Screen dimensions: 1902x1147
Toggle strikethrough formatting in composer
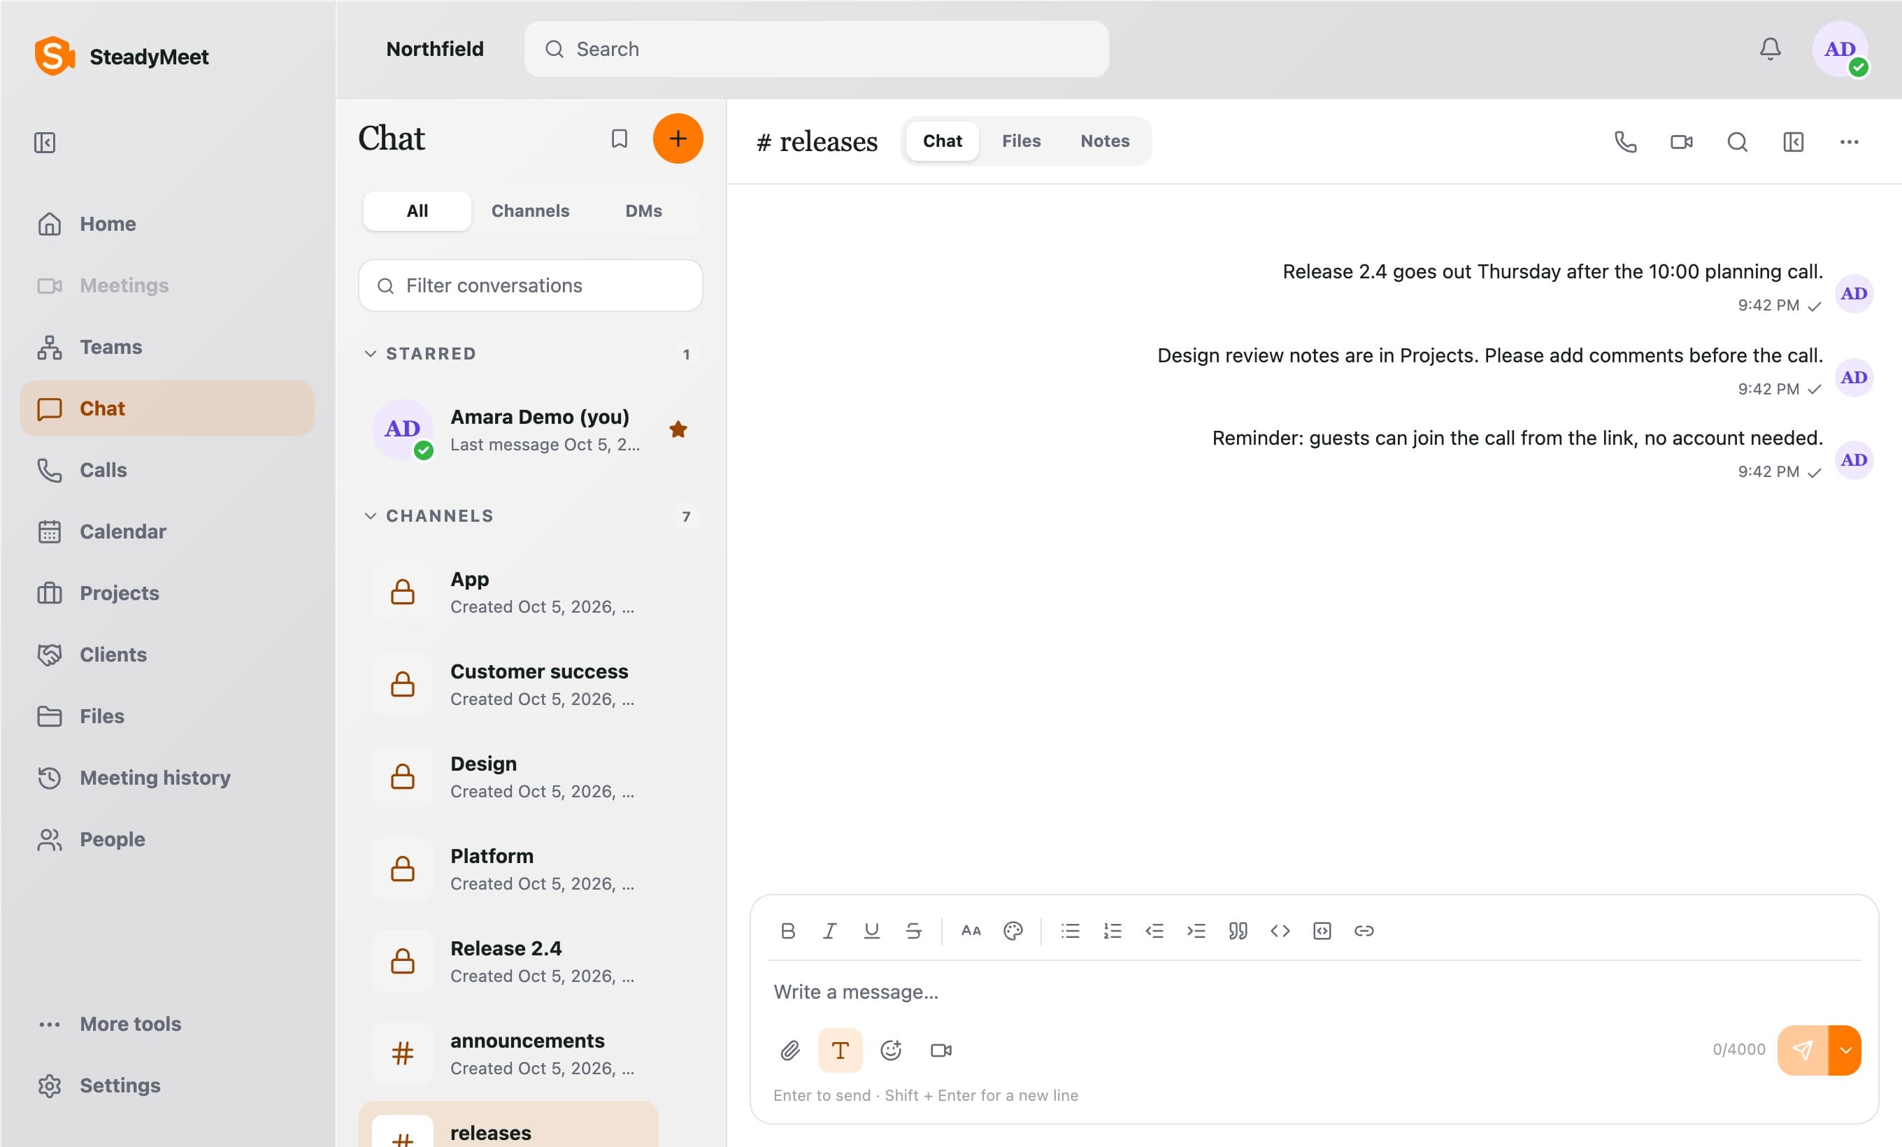[913, 931]
